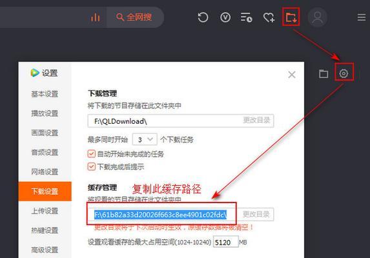
Task: Click the 全网搜 search button
Action: (x=134, y=17)
